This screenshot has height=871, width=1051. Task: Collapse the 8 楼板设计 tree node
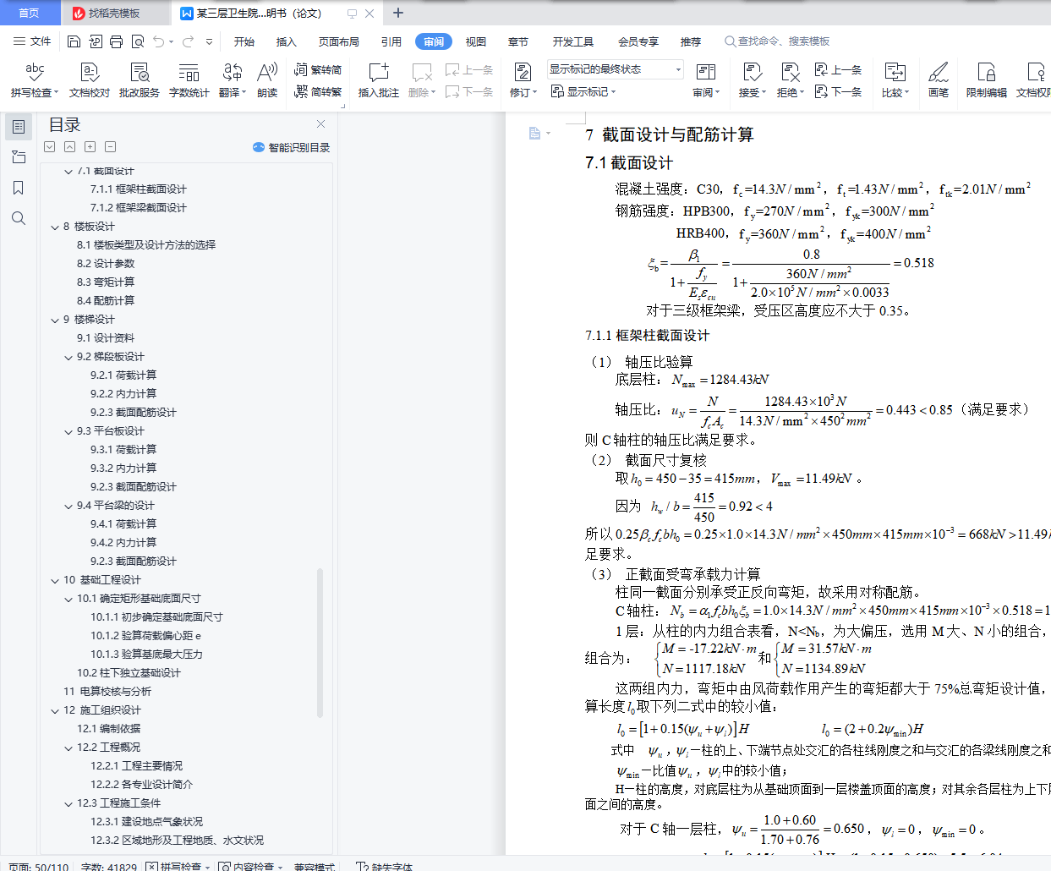click(55, 227)
